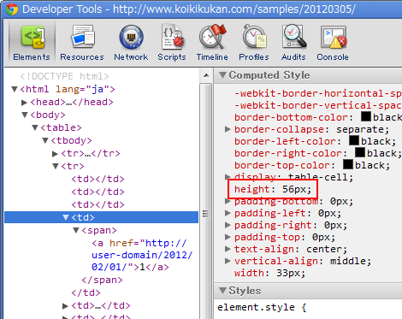Select the selected td element row

coord(101,217)
